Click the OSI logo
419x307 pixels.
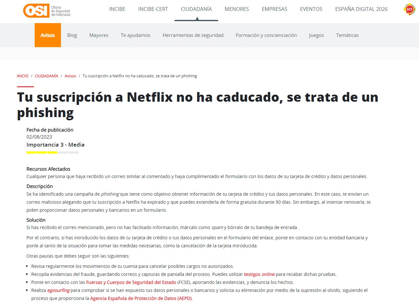[x=47, y=11]
